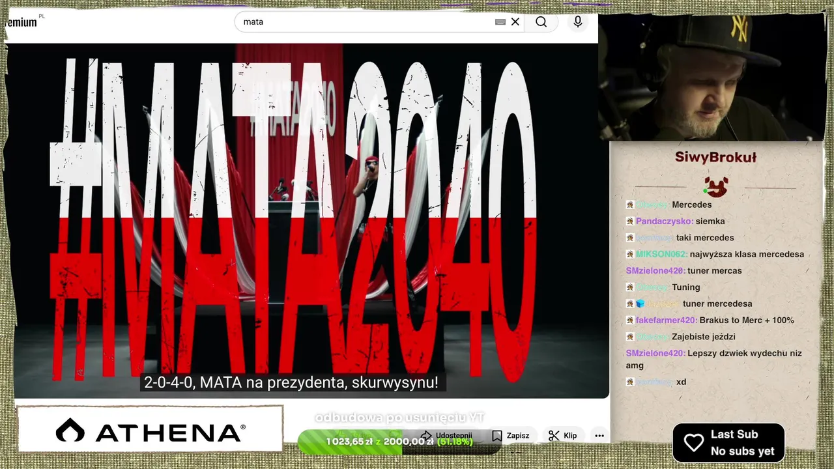Viewport: 834px width, 469px height.
Task: Click the "Last Sub" label
Action: click(734, 434)
